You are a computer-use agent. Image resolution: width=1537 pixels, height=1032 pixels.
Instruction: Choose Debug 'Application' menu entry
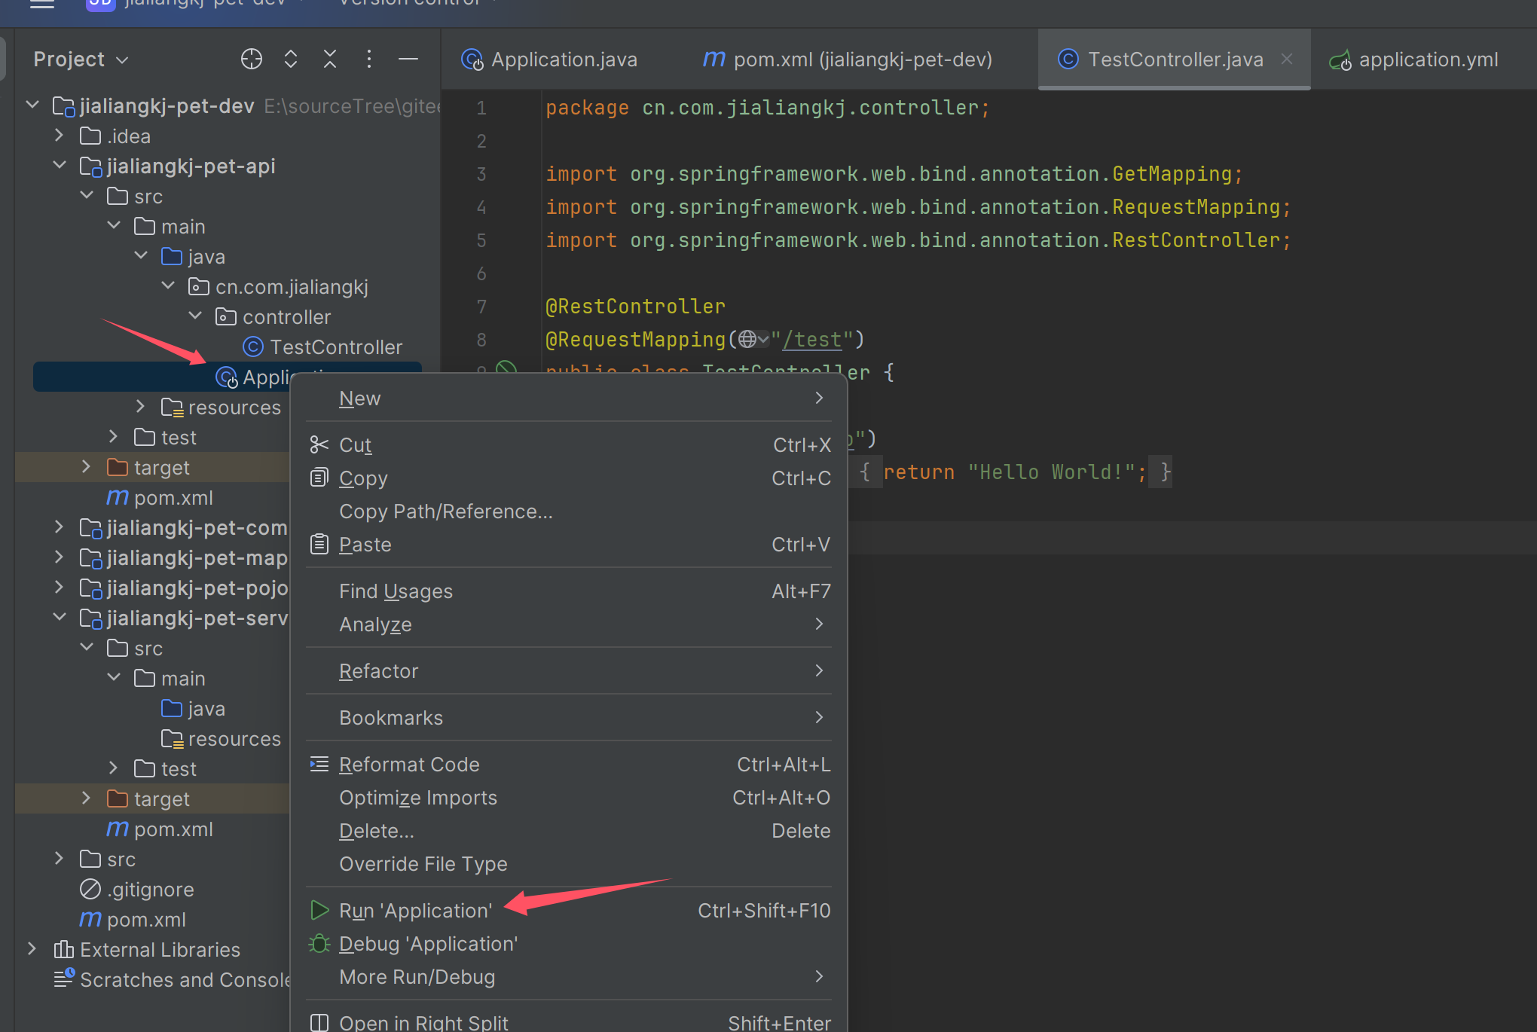tap(570, 943)
